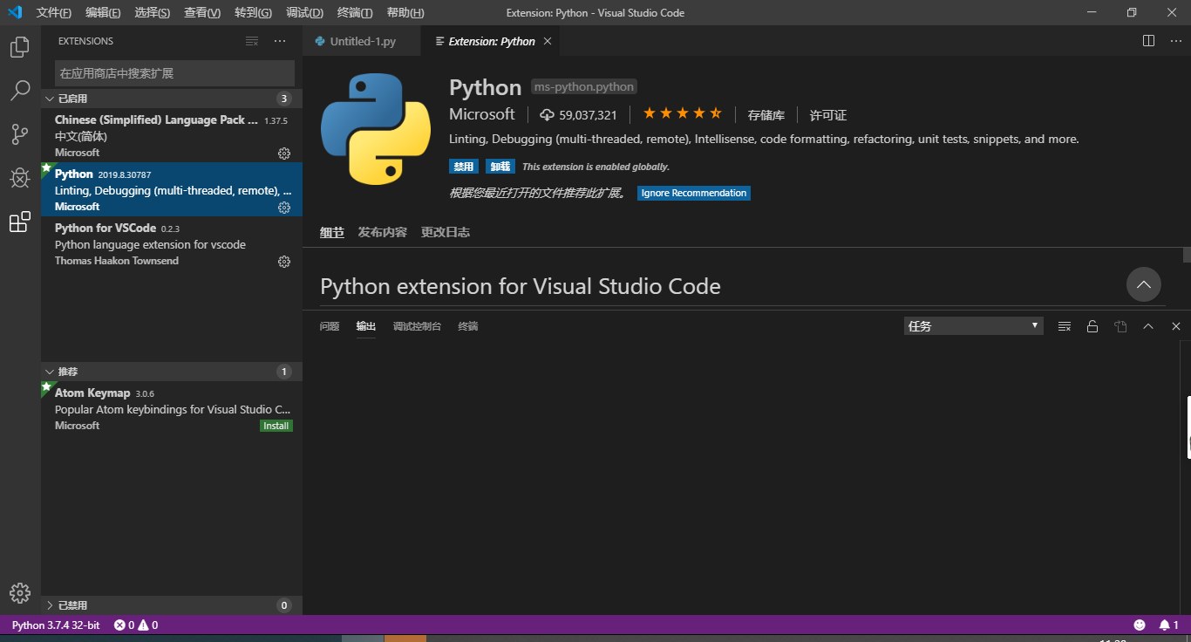The width and height of the screenshot is (1191, 642).
Task: Open the 存储库 repository link
Action: (766, 115)
